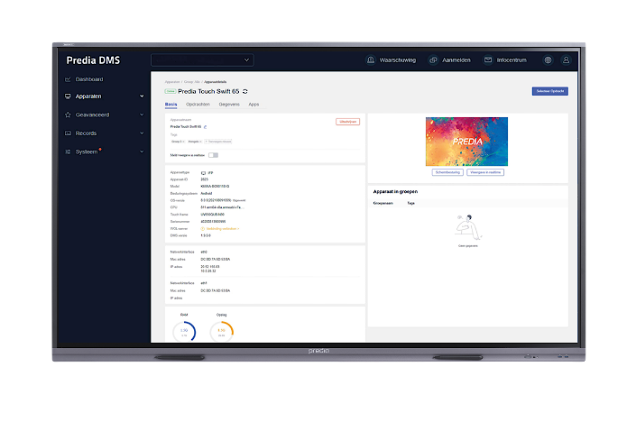
Task: Click the pencil edit icon beside device name
Action: click(206, 127)
